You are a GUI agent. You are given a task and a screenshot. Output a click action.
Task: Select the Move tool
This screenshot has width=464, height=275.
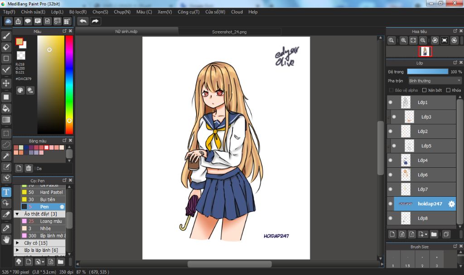tap(6, 83)
